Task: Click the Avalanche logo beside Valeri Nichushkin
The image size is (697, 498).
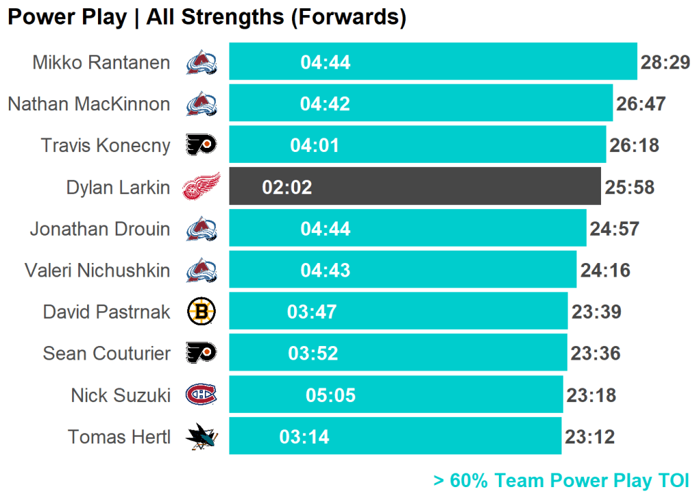Action: tap(201, 270)
